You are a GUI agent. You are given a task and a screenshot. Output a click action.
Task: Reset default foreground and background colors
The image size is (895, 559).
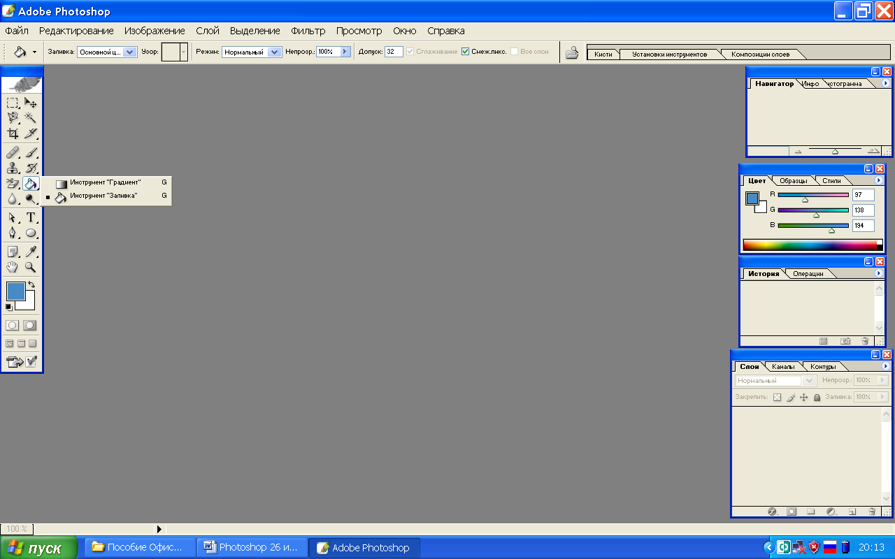click(x=9, y=307)
